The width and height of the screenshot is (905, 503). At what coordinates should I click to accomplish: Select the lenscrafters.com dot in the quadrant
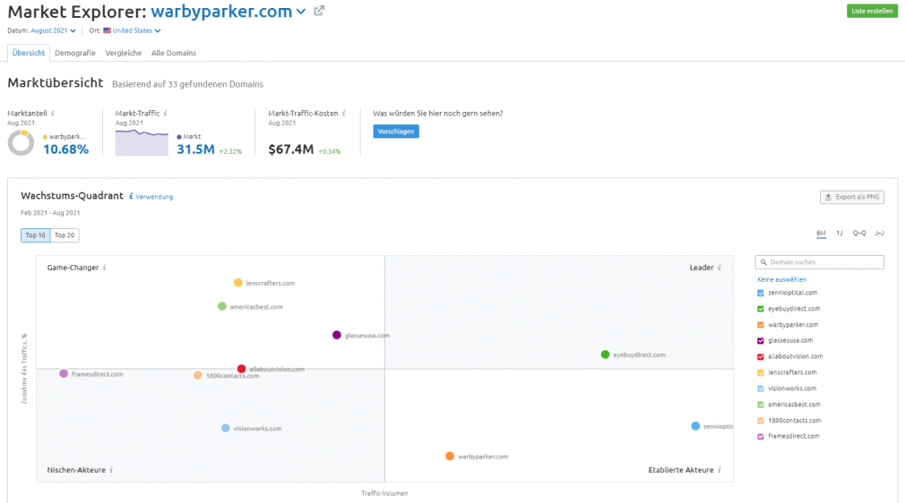pyautogui.click(x=237, y=283)
